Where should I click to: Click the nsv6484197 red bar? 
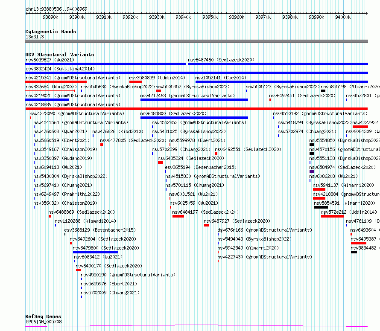[x=178, y=216]
